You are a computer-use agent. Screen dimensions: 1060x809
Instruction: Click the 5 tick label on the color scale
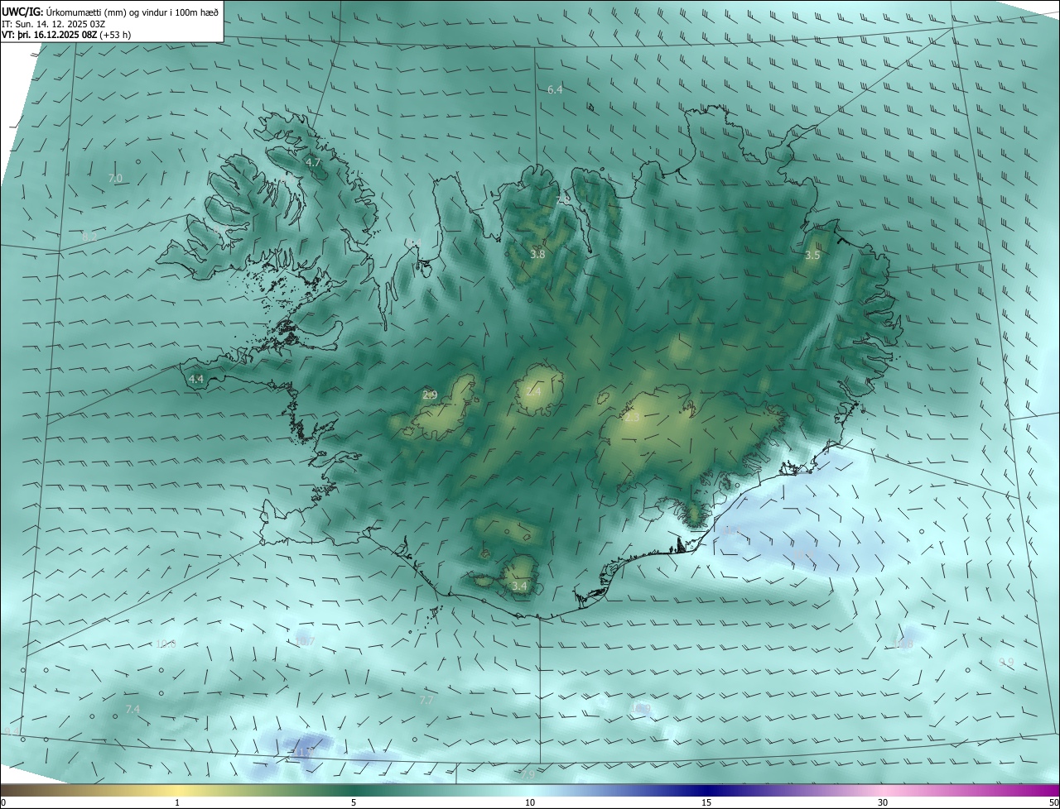point(354,802)
